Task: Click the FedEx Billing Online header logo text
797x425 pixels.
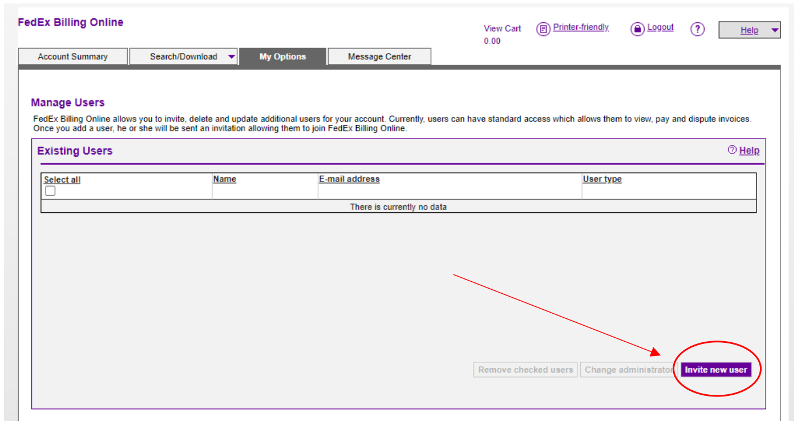Action: 70,22
